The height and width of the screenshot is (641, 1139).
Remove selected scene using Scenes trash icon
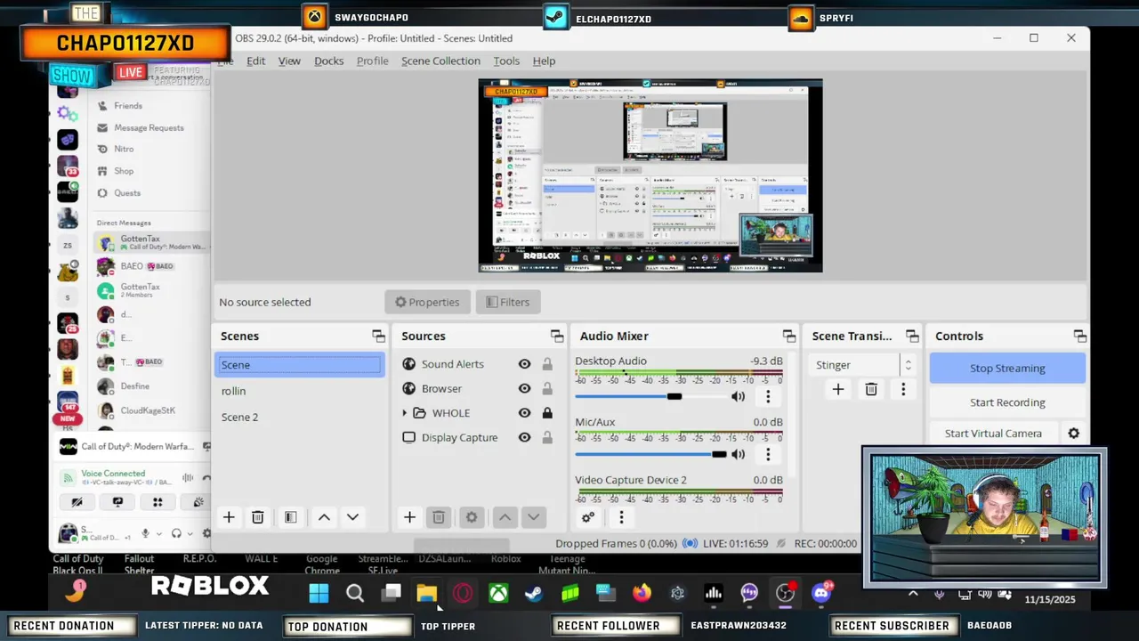coord(258,517)
